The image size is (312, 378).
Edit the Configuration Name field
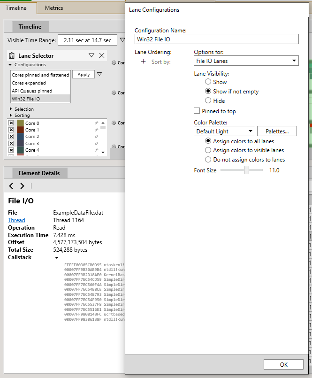click(216, 39)
